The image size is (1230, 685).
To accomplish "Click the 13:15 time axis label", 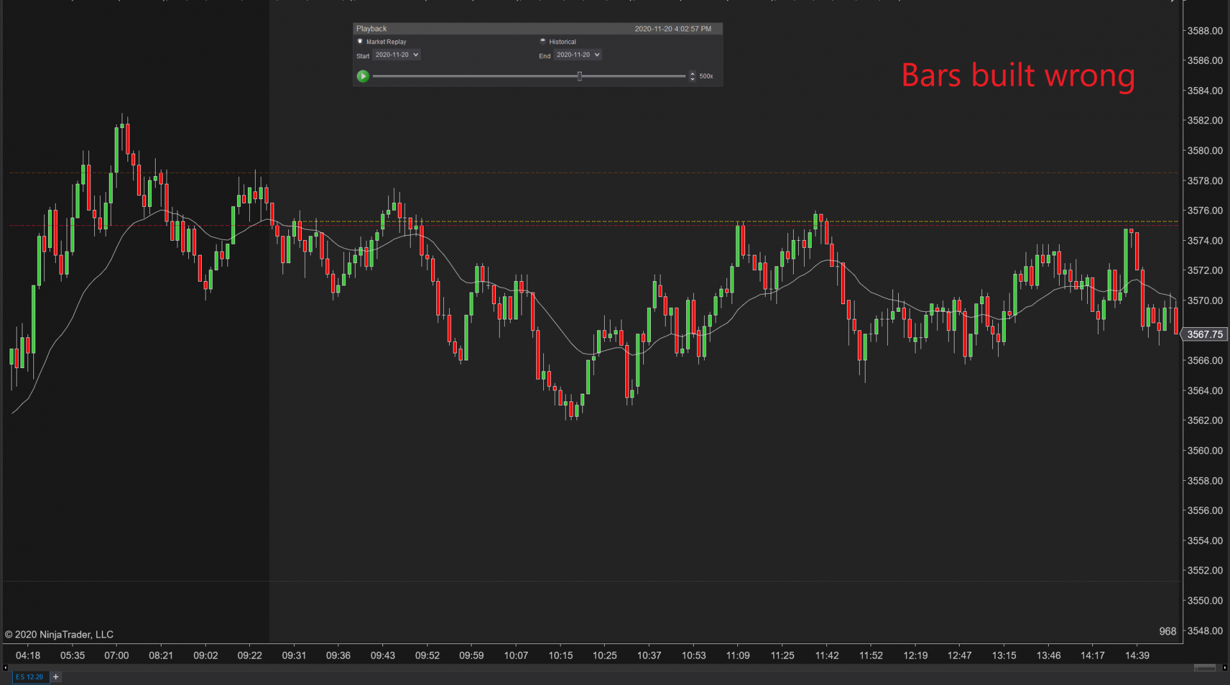I will click(x=1004, y=656).
